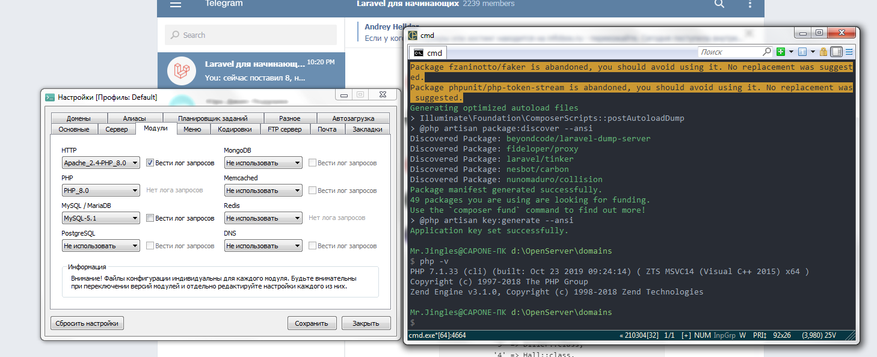Open the HTTP module dropdown Apache_2.4-PHP_8.0
This screenshot has width=877, height=357.
click(101, 163)
